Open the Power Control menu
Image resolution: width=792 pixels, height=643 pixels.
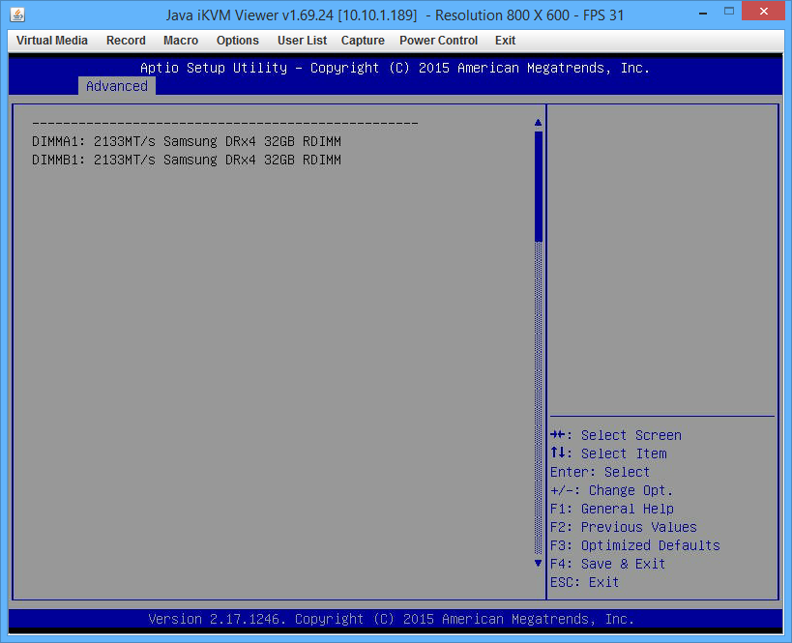[x=438, y=41]
